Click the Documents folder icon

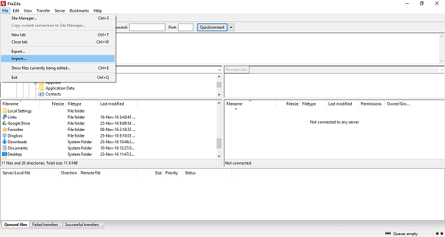coord(5,148)
